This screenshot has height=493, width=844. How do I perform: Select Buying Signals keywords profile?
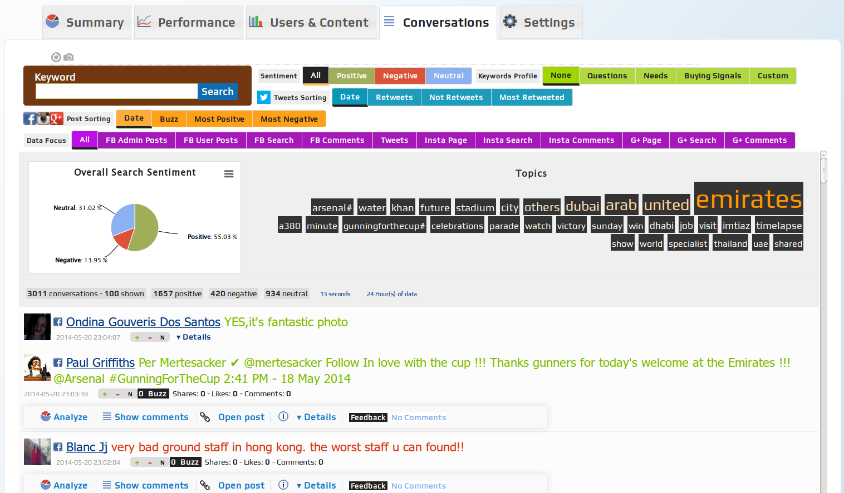coord(713,76)
